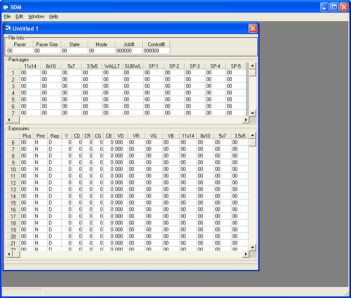This screenshot has width=351, height=298.
Task: Click Exposures row 17 Pkg cell 00
Action: 27,216
